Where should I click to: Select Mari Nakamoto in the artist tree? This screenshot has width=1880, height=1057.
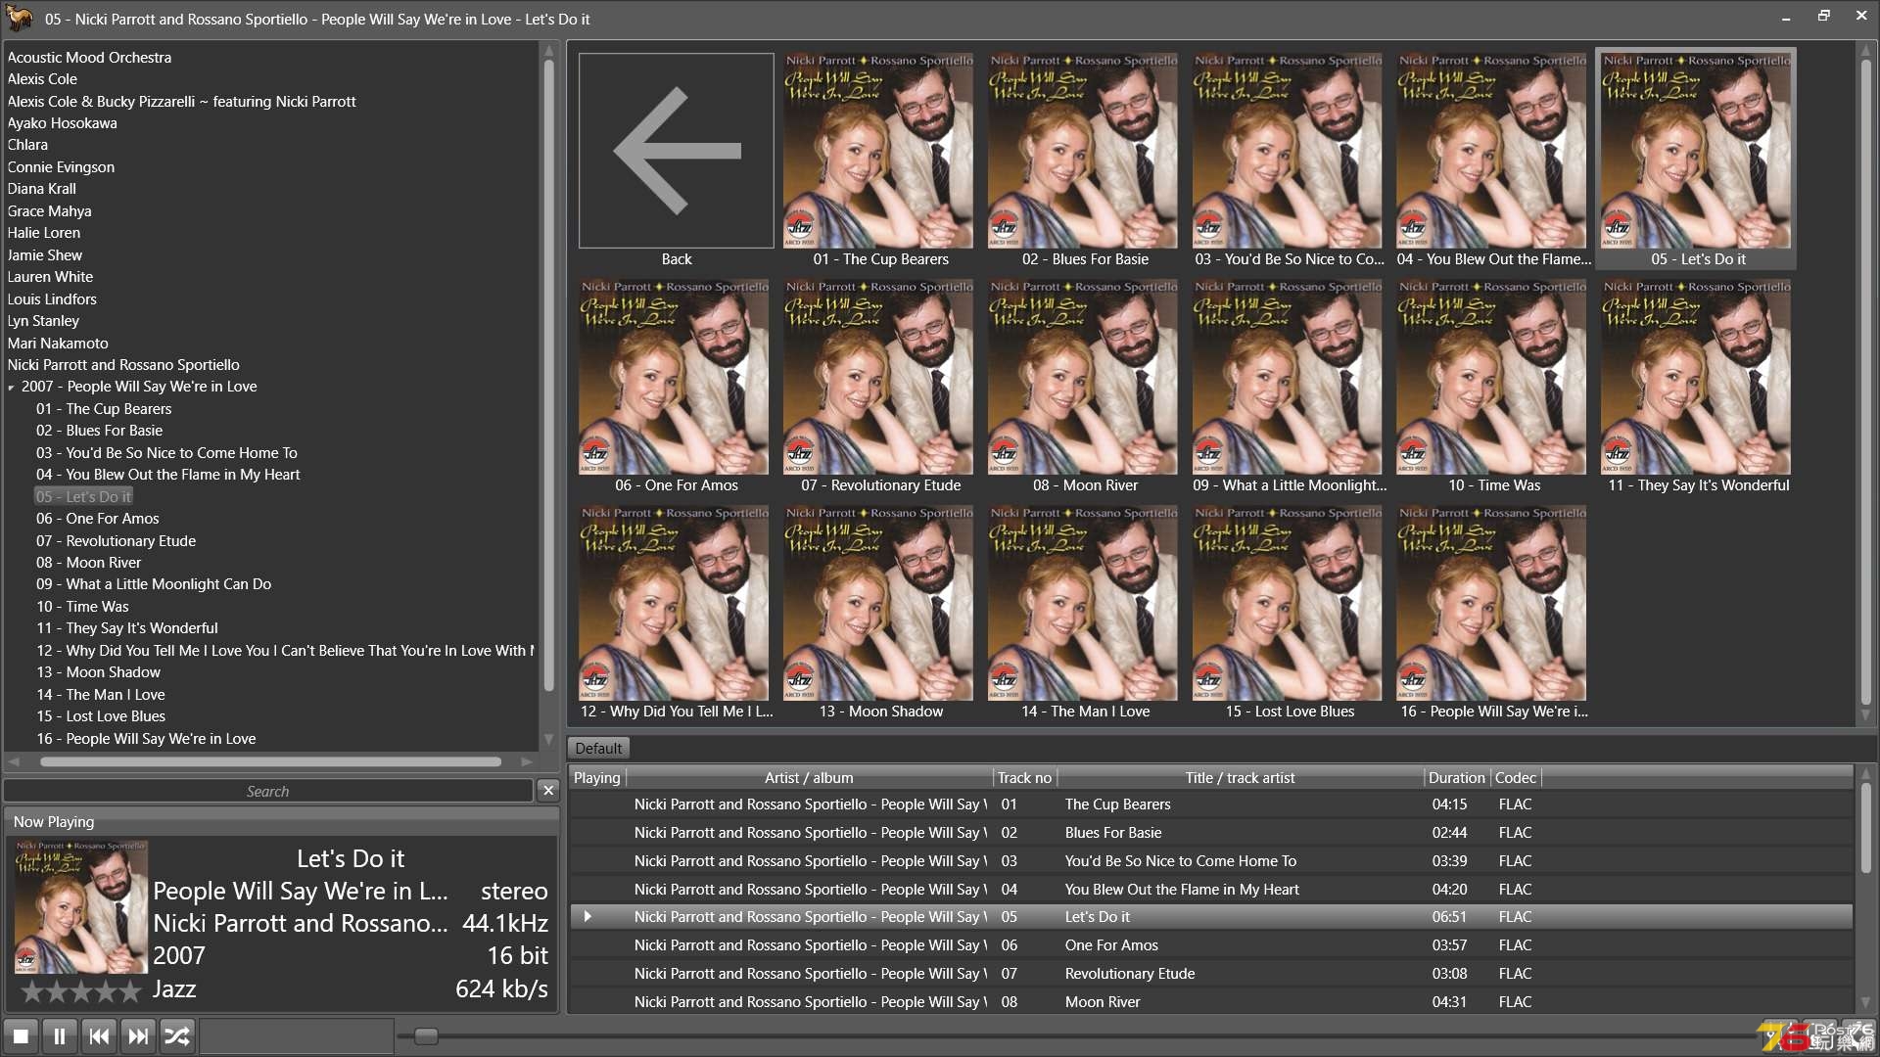point(58,344)
